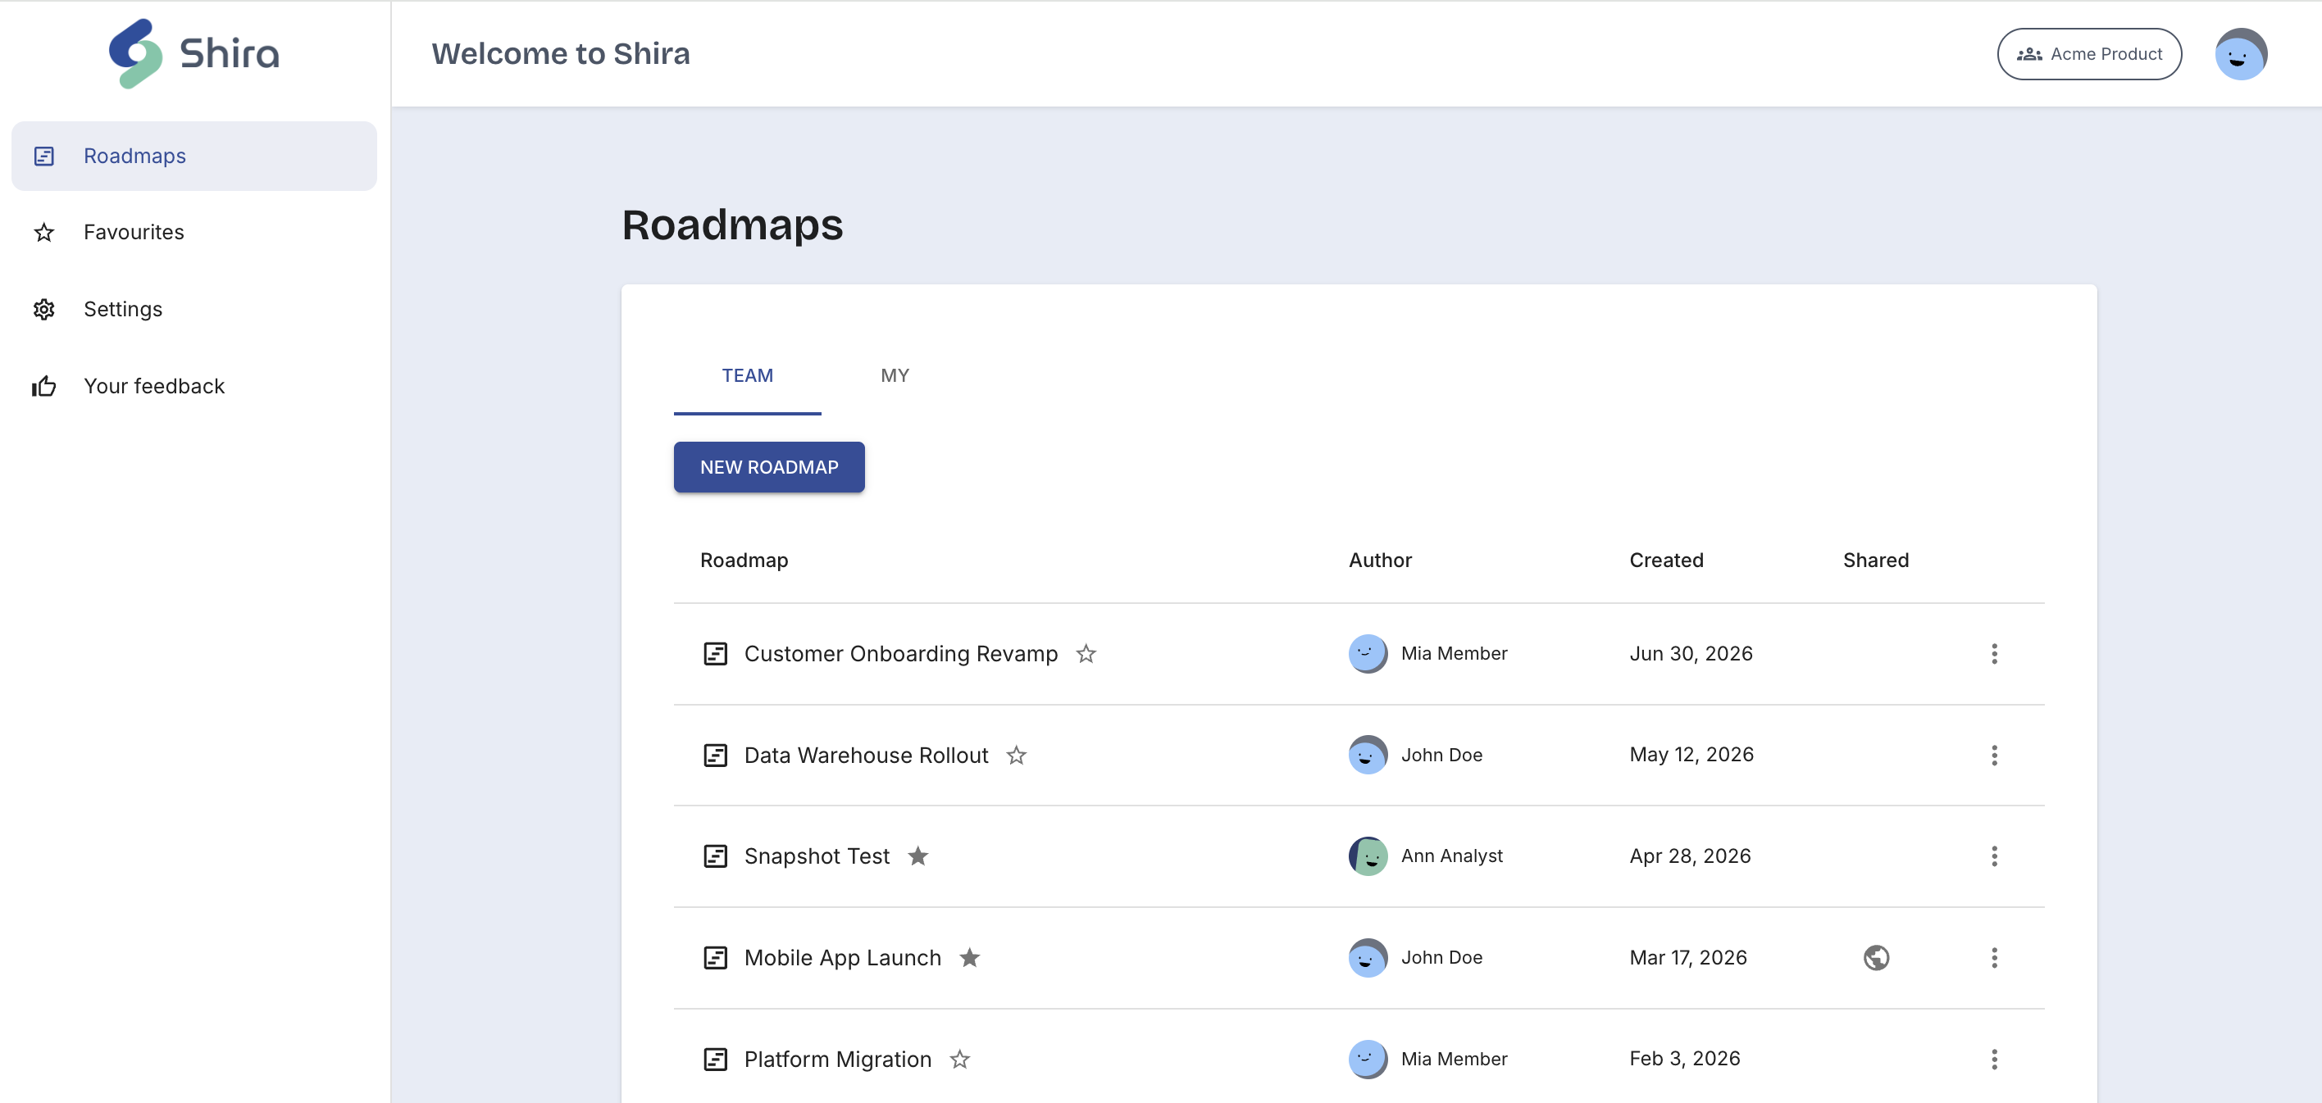The image size is (2322, 1103).
Task: Click the Created column header
Action: pos(1666,561)
